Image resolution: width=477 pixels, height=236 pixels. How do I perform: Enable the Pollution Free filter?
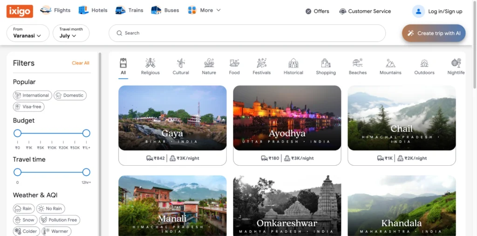coord(60,220)
